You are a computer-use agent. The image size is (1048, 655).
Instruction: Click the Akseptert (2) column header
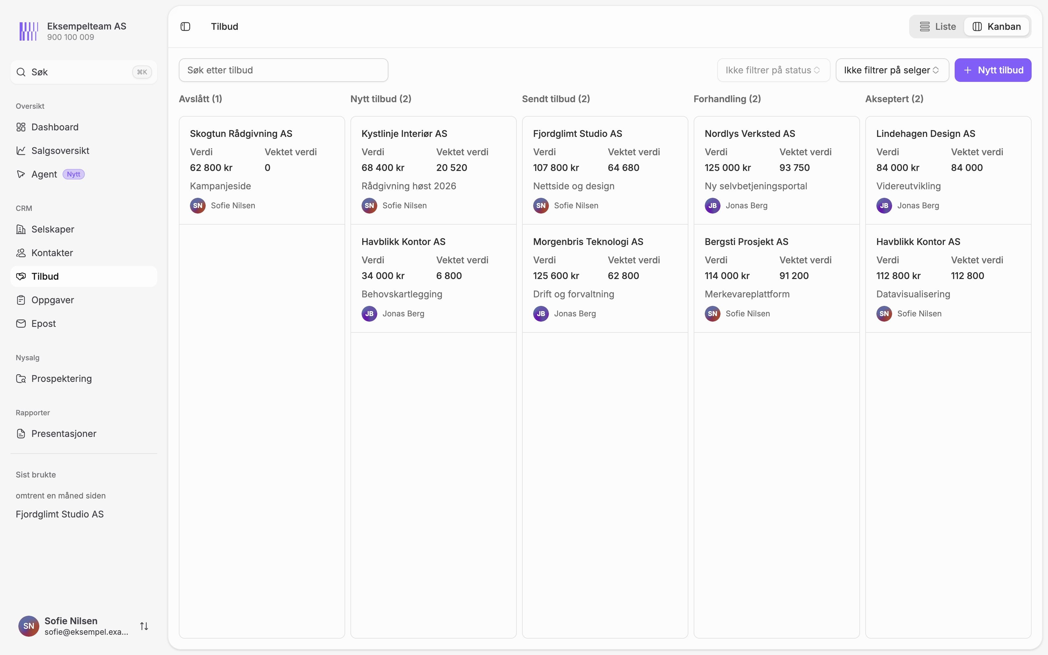coord(894,99)
